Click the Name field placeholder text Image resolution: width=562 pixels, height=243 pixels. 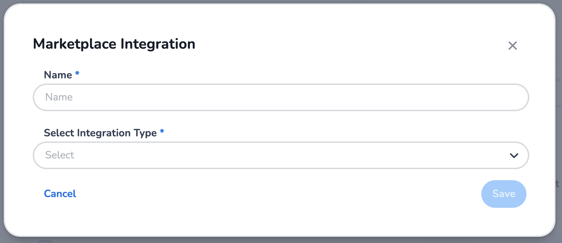[58, 97]
